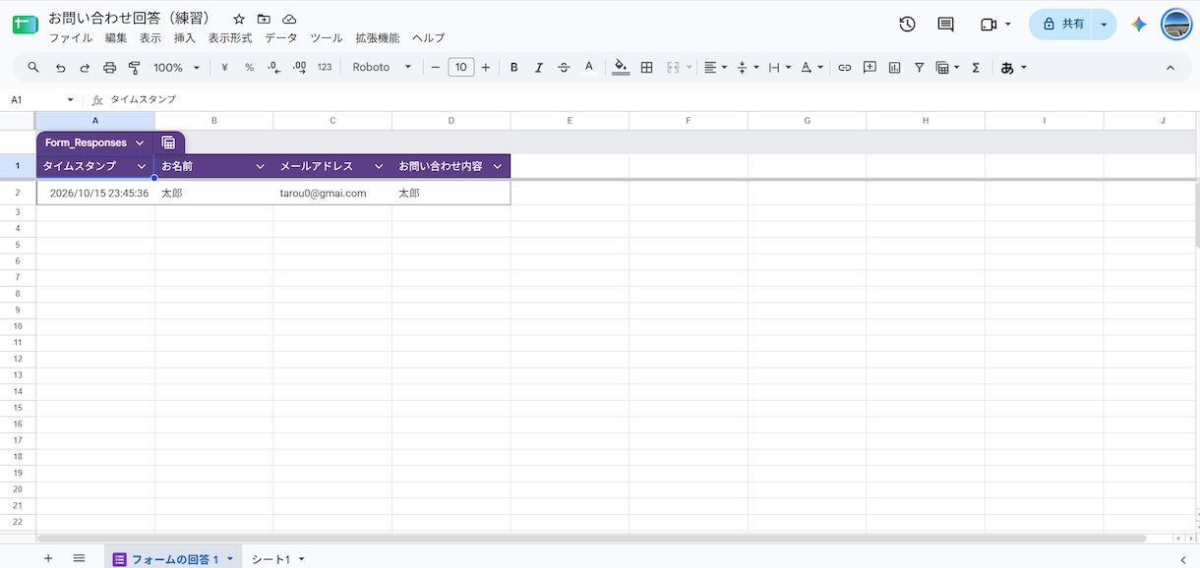Expand the タイムスタンプ column dropdown
1200x568 pixels.
142,166
